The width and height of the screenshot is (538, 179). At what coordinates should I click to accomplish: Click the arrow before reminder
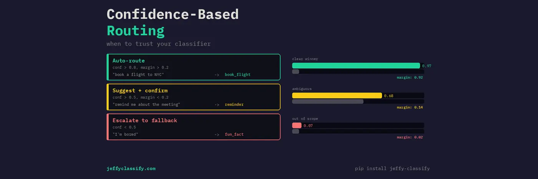[217, 105]
